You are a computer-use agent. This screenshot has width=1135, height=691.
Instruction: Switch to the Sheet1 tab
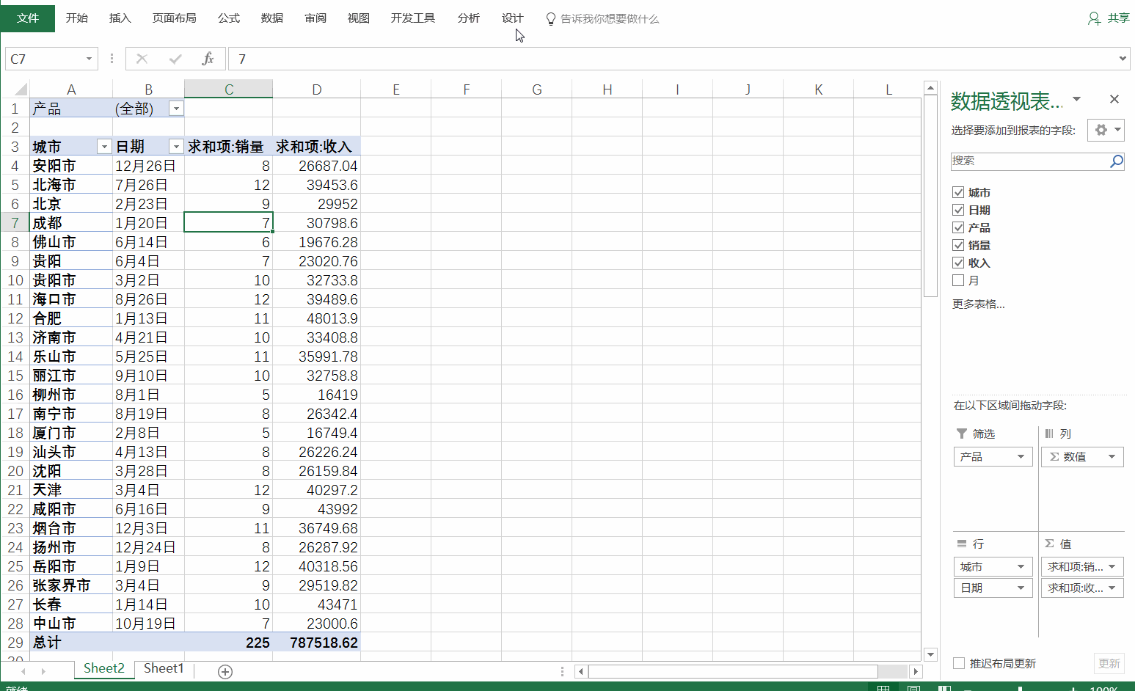click(164, 668)
